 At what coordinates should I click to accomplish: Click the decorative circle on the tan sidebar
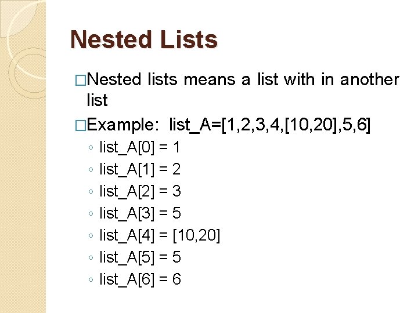point(28,72)
